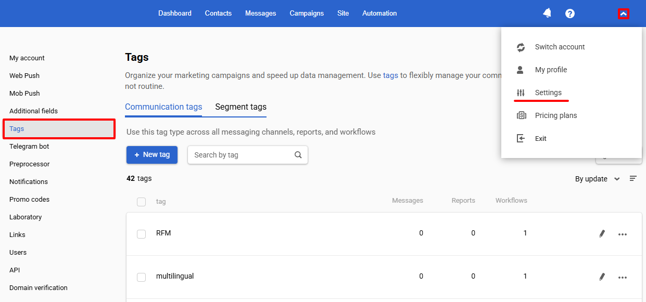Click the Messages column header
Image resolution: width=646 pixels, height=302 pixels.
[408, 201]
